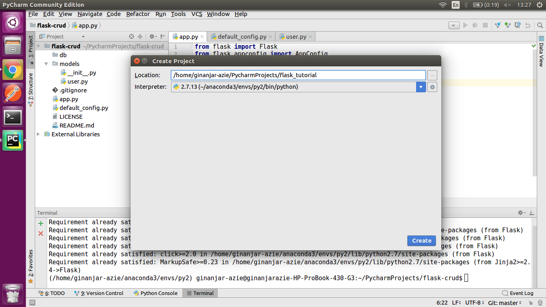Open Wi-Fi network indicator in top bar

[443, 5]
